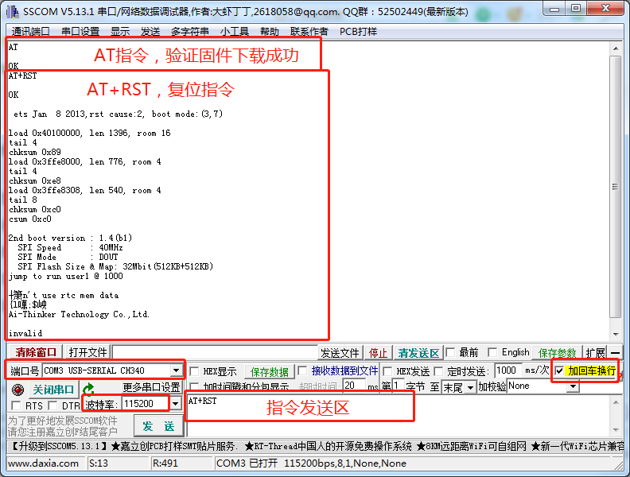The width and height of the screenshot is (630, 477).
Task: Click the SSCOM app icon in title bar
Action: (13, 11)
